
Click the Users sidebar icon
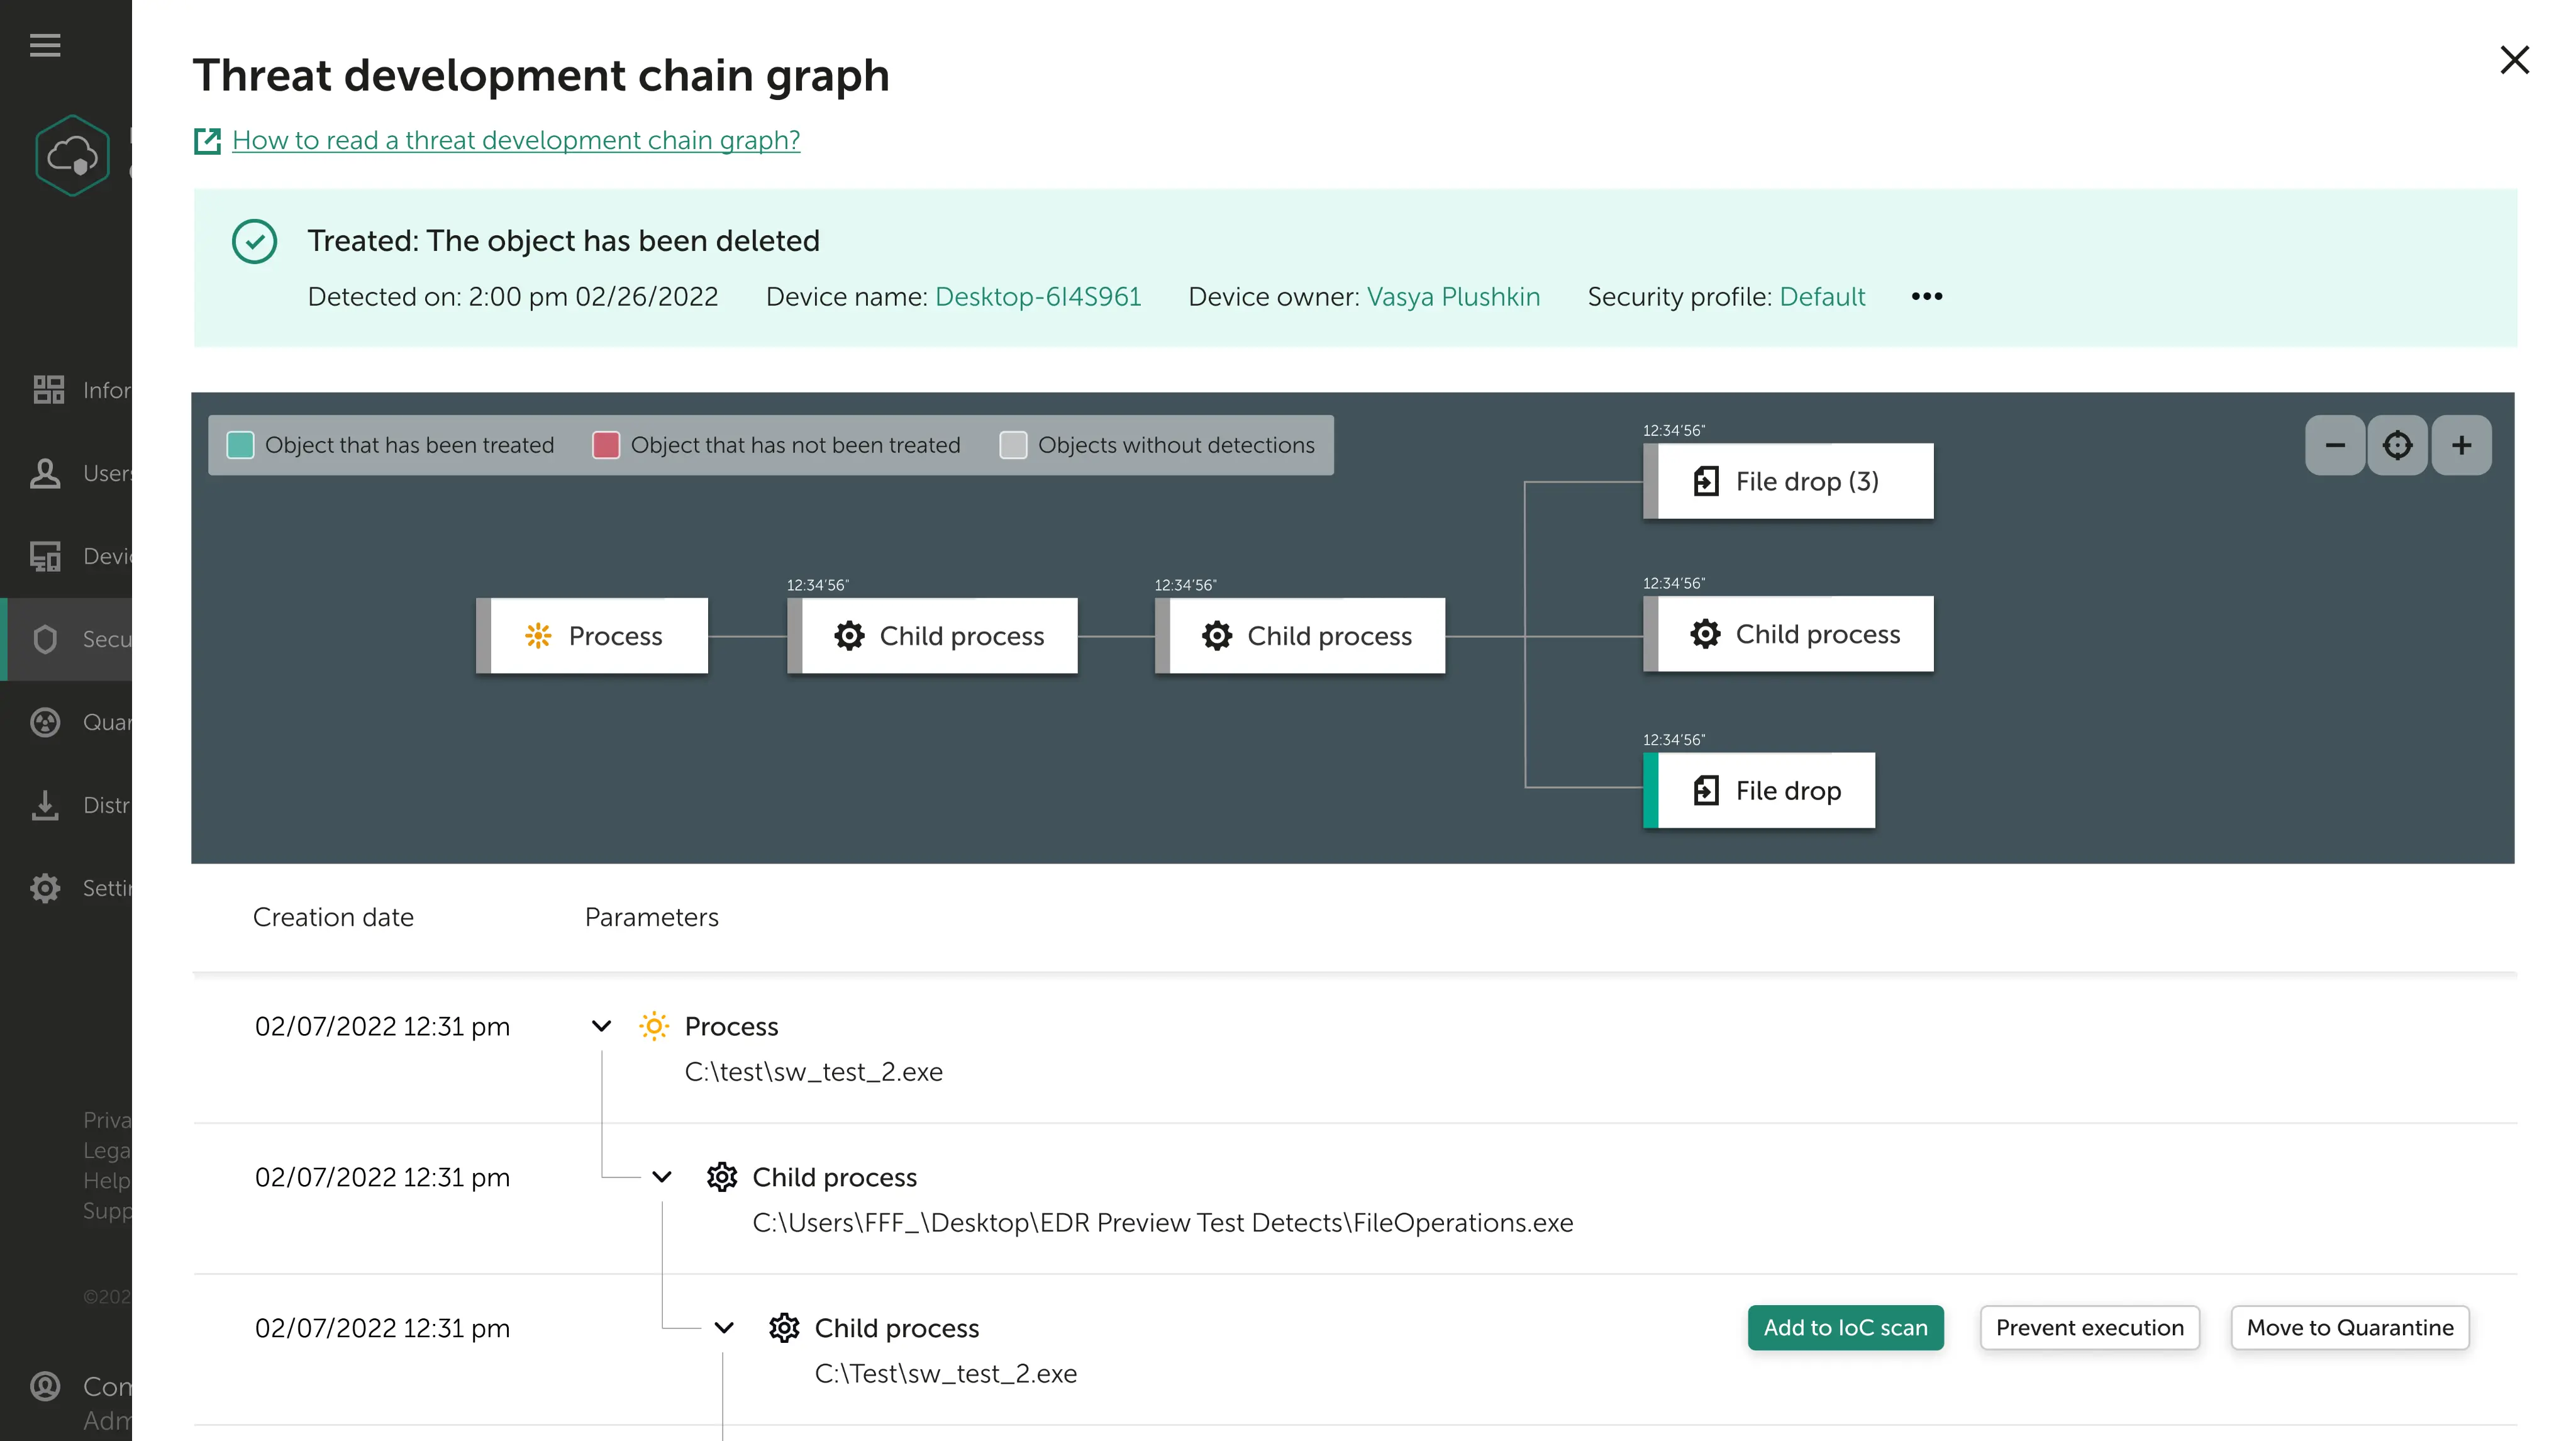45,473
